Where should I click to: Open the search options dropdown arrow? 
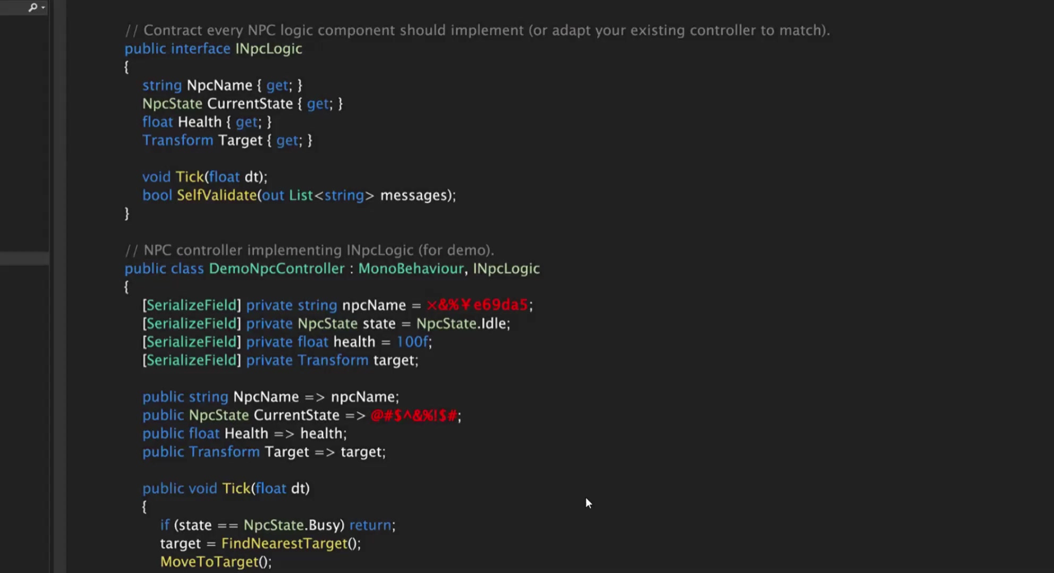click(x=43, y=7)
